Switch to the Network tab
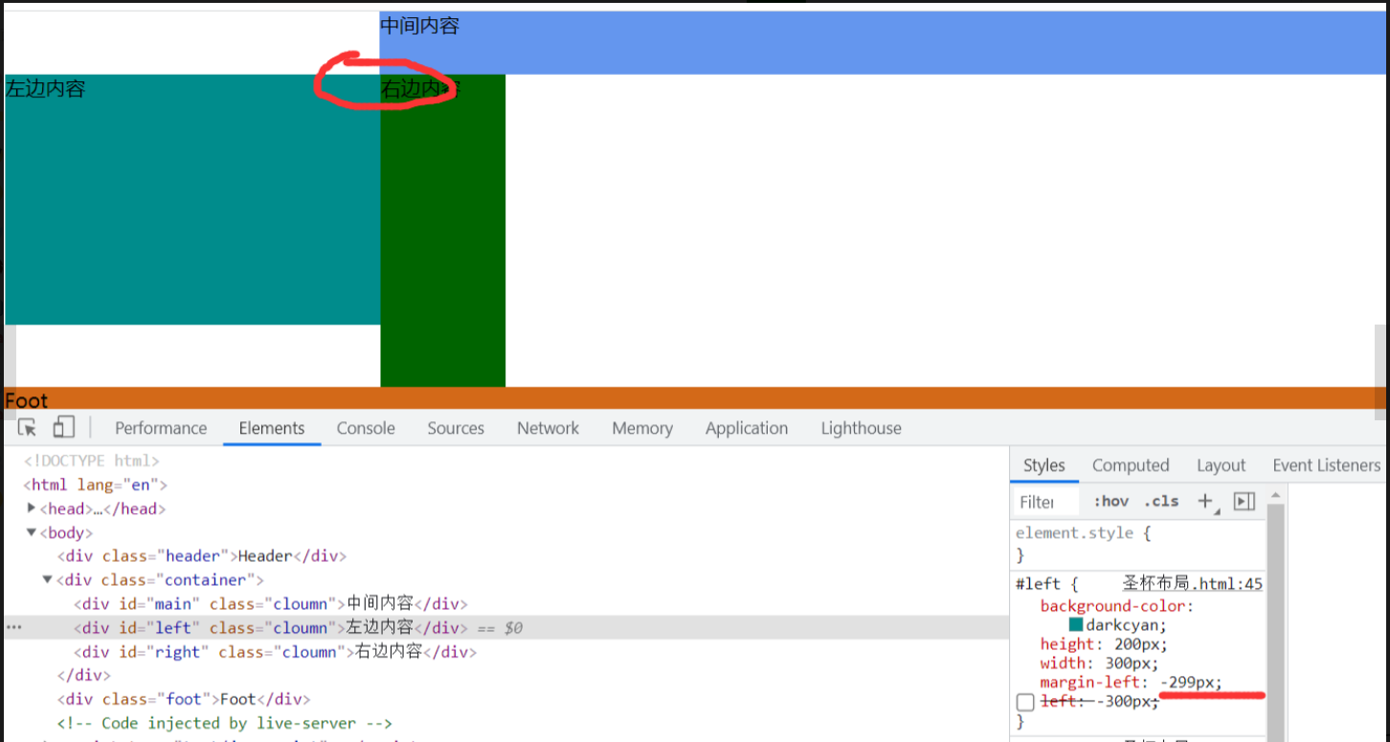This screenshot has width=1390, height=742. coord(548,428)
